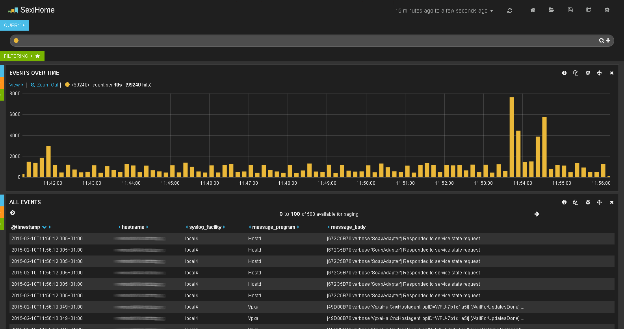Open the time range dropdown '15 minutes ago'

444,11
